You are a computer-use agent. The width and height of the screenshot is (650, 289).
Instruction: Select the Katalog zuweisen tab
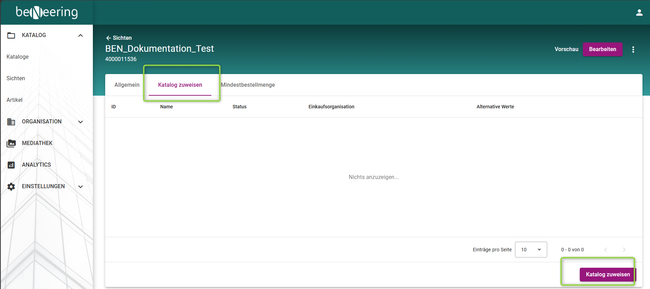180,85
